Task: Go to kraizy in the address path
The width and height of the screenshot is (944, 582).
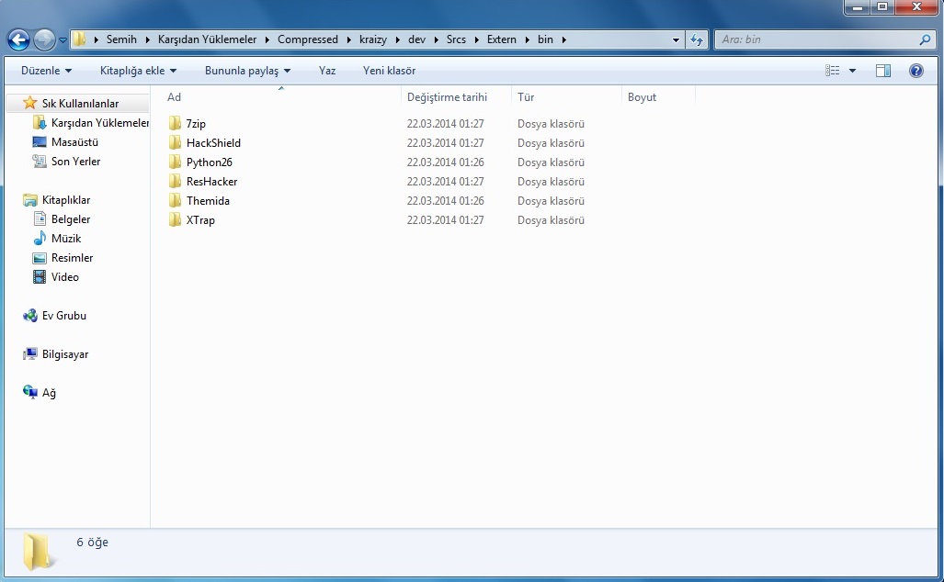Action: (x=373, y=39)
